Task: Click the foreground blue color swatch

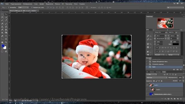Action: (x=3, y=46)
